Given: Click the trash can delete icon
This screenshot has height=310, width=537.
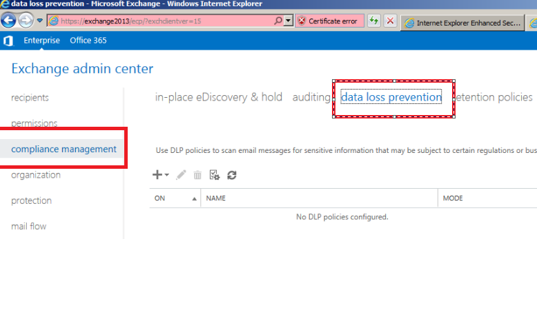Looking at the screenshot, I should click(197, 175).
